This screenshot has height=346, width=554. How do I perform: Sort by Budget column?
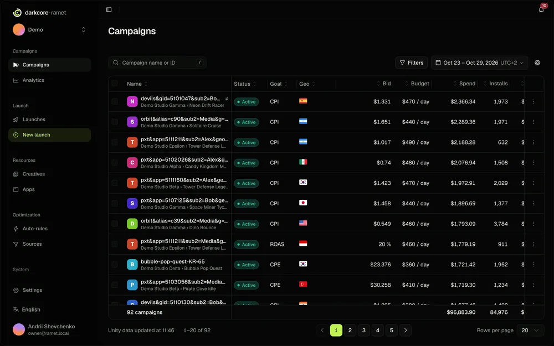pos(417,84)
